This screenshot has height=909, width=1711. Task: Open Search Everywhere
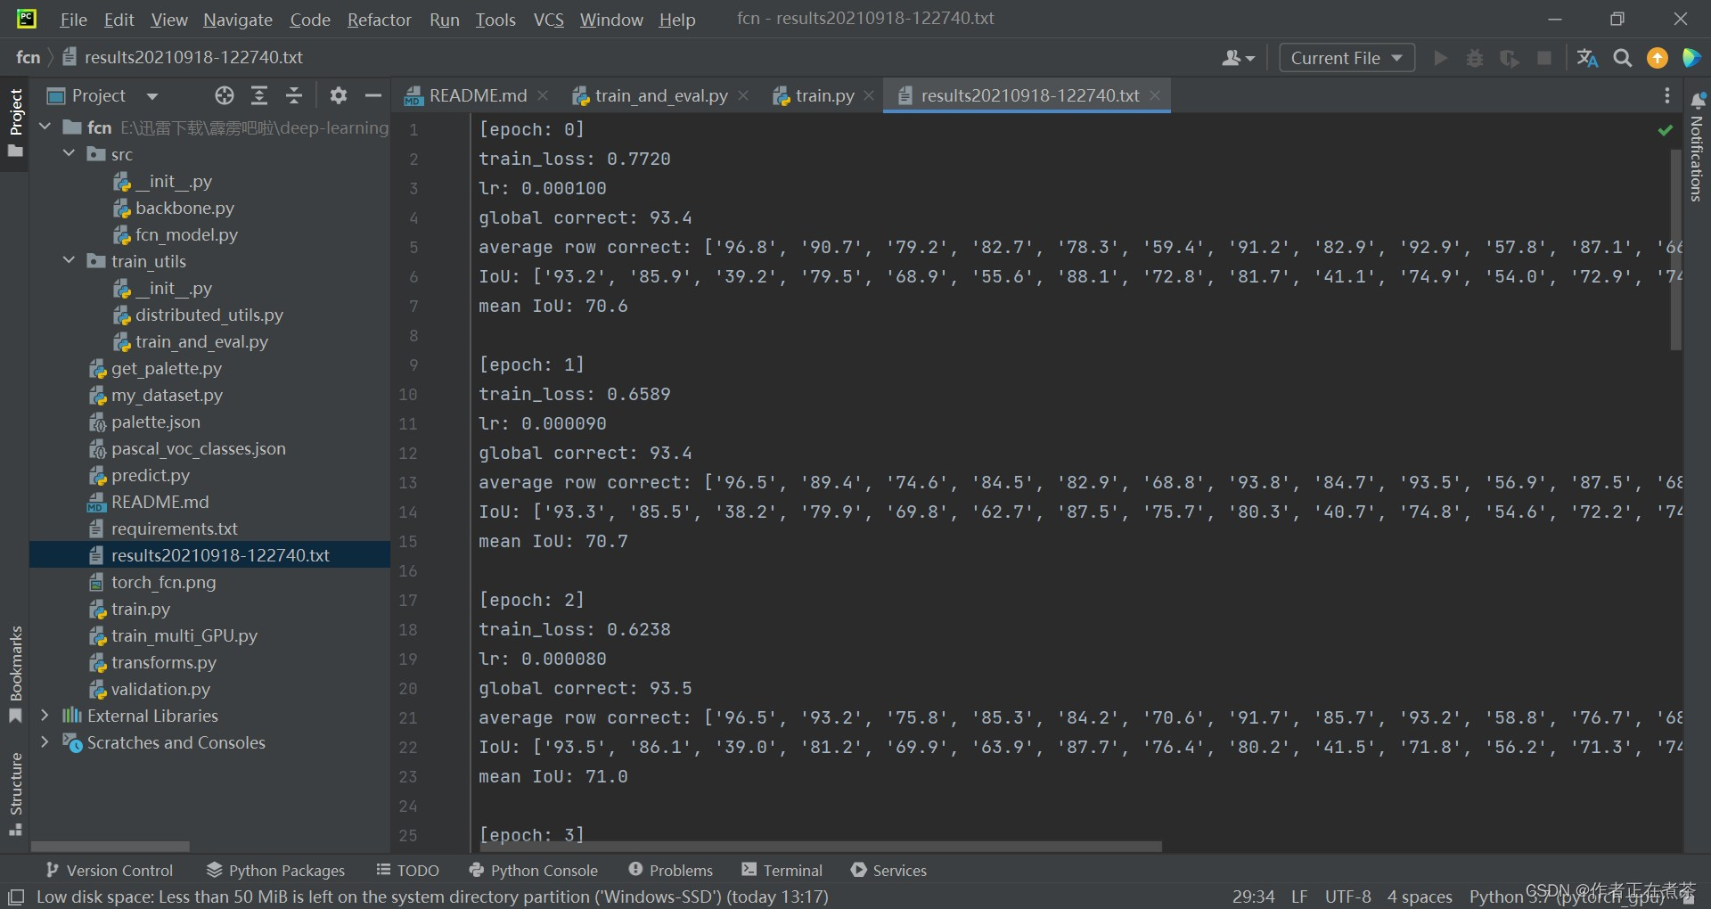pos(1623,57)
